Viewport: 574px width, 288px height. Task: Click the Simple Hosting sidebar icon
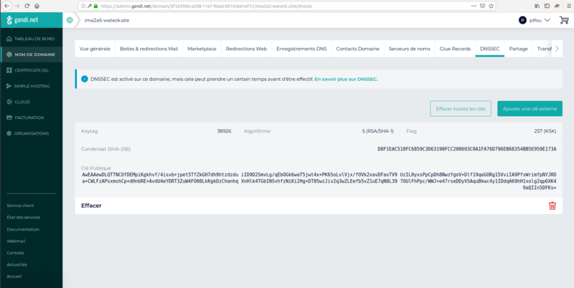[x=9, y=86]
